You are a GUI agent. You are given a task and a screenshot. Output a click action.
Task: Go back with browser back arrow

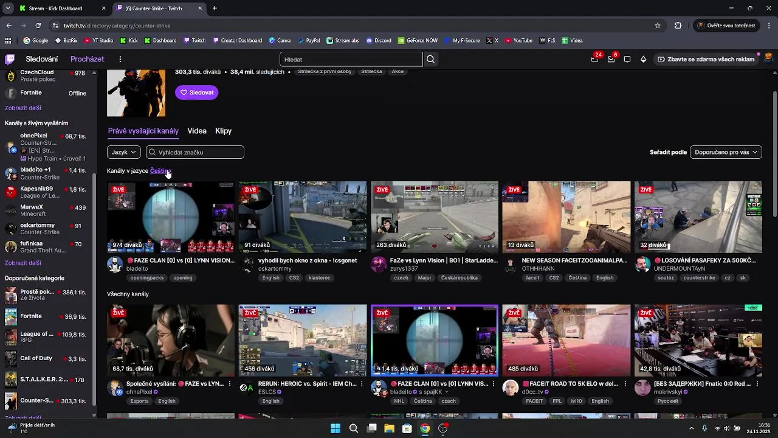[9, 26]
